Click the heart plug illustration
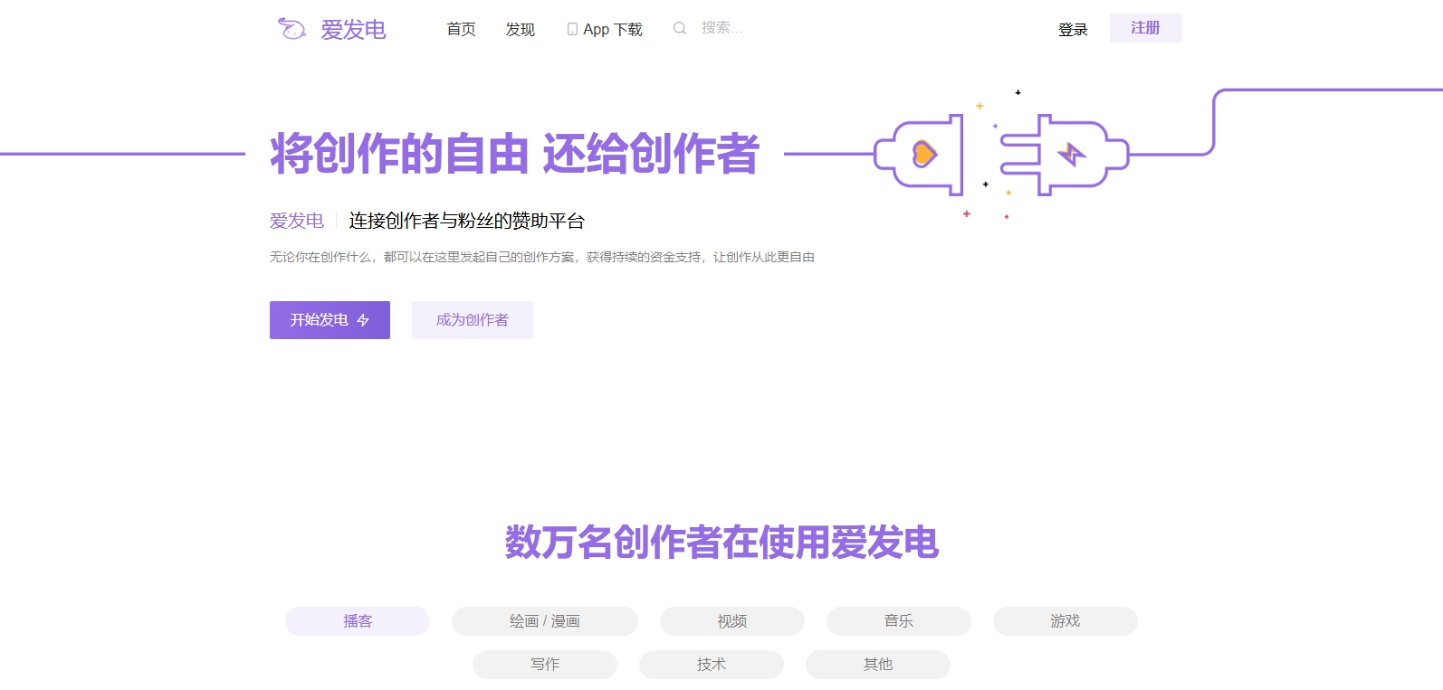Viewport: 1443px width, 690px height. coord(922,155)
